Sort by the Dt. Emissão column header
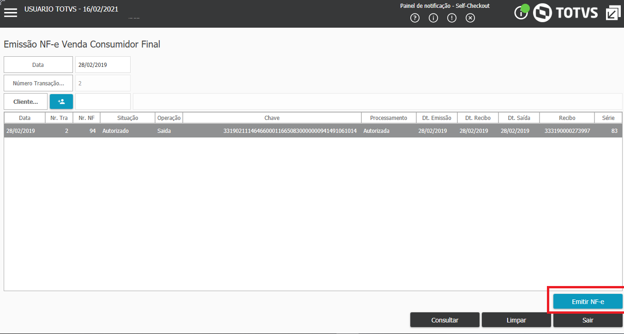This screenshot has width=624, height=334. 437,118
